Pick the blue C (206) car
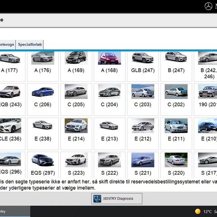 43,99
